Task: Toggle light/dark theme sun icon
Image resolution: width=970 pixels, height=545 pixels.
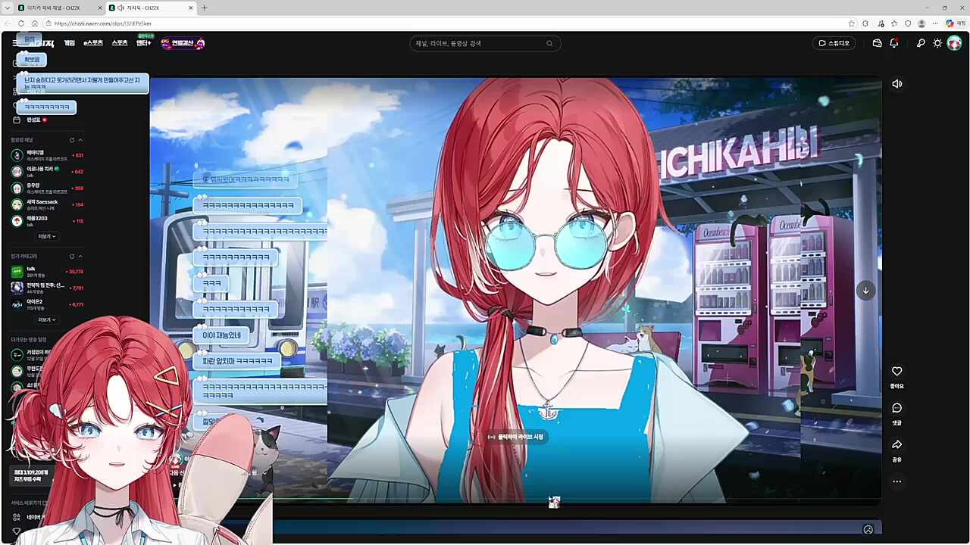Action: (937, 43)
